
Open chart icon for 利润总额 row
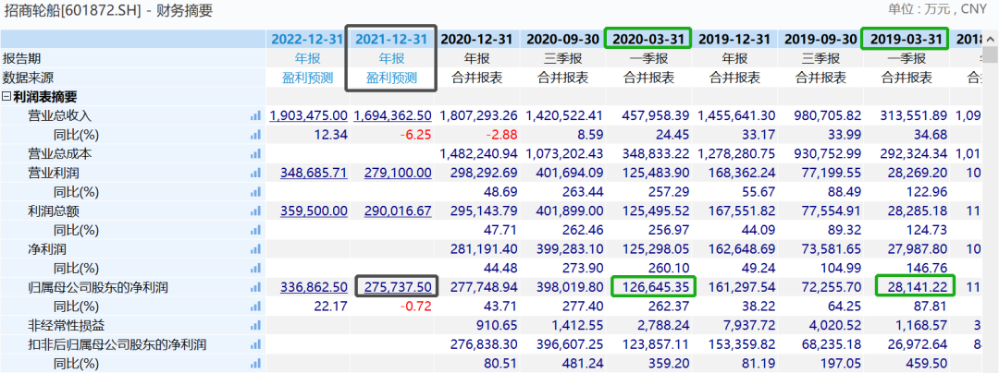(x=256, y=211)
